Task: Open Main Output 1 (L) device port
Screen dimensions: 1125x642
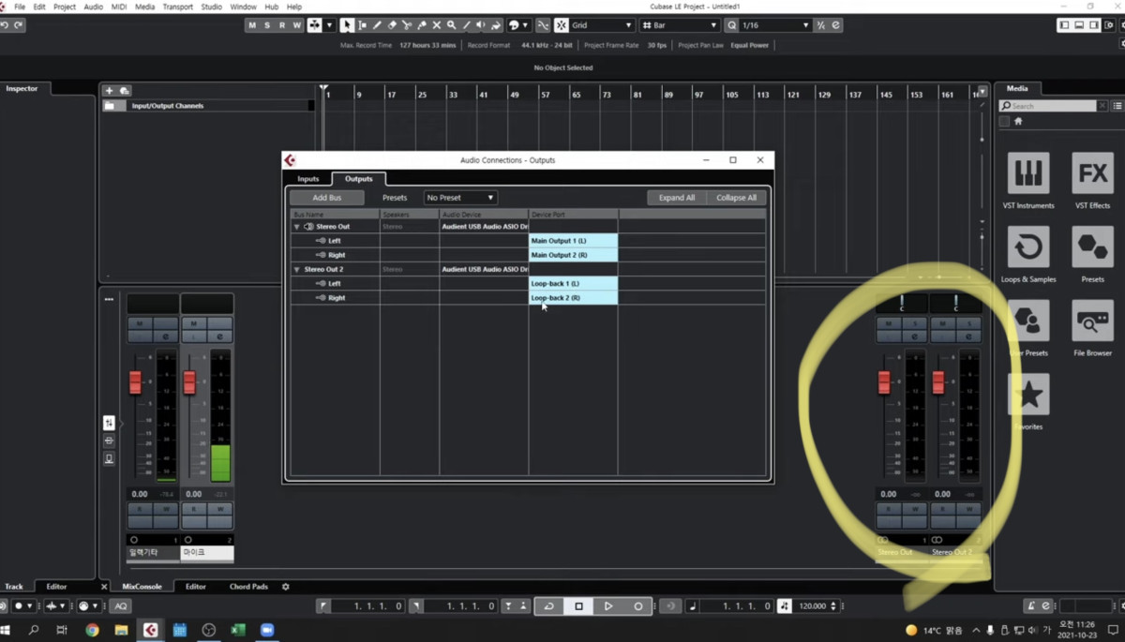Action: [x=573, y=241]
